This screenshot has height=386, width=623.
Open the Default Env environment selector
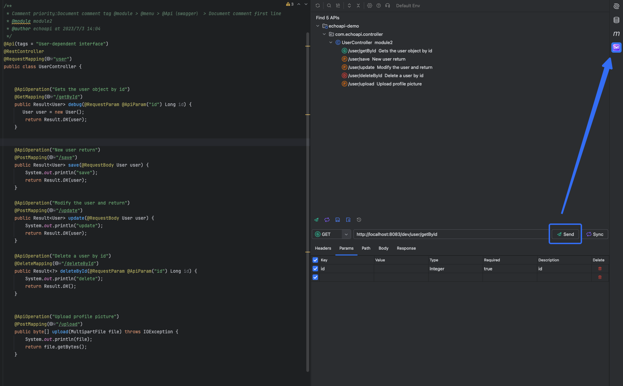click(408, 6)
